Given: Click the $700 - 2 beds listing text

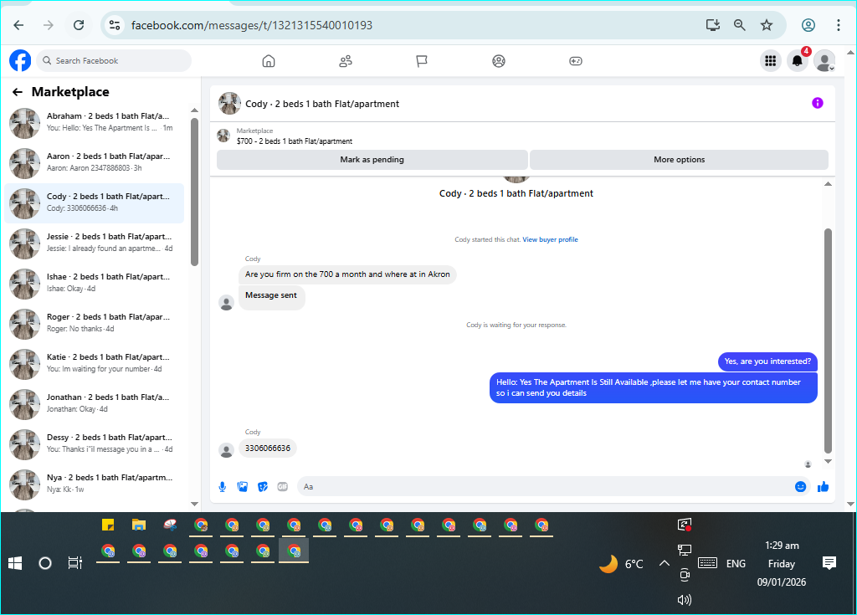Looking at the screenshot, I should point(294,141).
